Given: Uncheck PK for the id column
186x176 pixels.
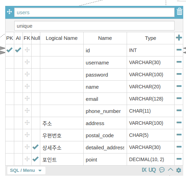Looking at the screenshot, I should pyautogui.click(x=10, y=50).
